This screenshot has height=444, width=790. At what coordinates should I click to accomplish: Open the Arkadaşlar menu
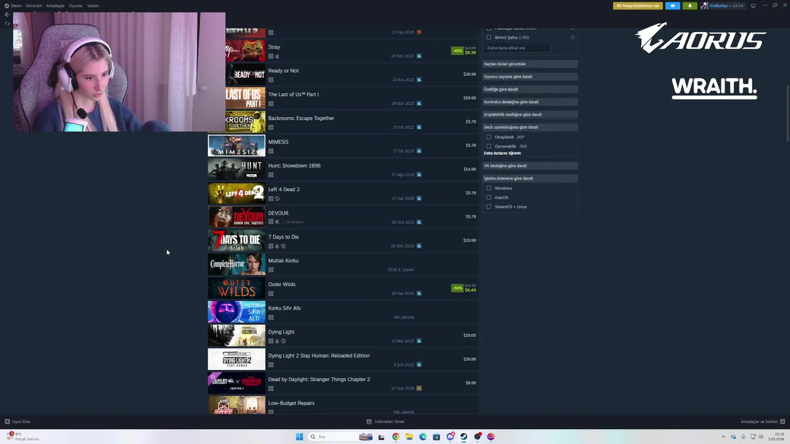click(x=56, y=6)
